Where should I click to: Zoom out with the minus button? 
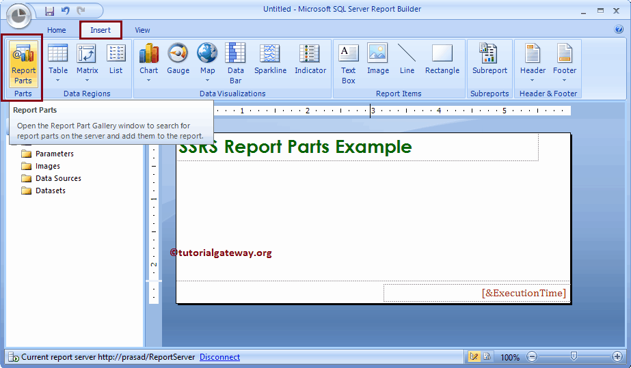pos(532,357)
